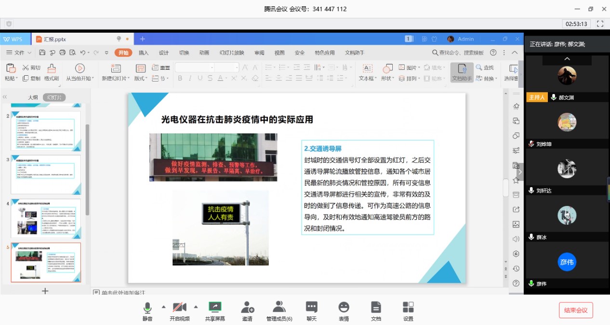Open the 文件 file menu
This screenshot has height=325, width=610.
click(19, 53)
